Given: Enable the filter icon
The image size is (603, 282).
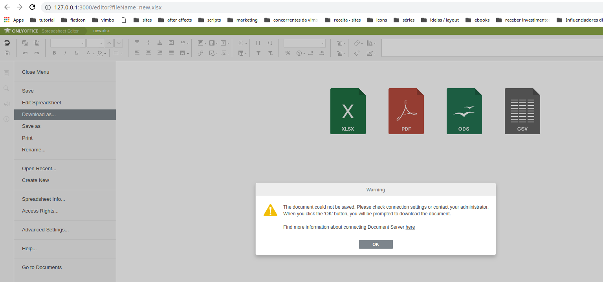Looking at the screenshot, I should [258, 53].
